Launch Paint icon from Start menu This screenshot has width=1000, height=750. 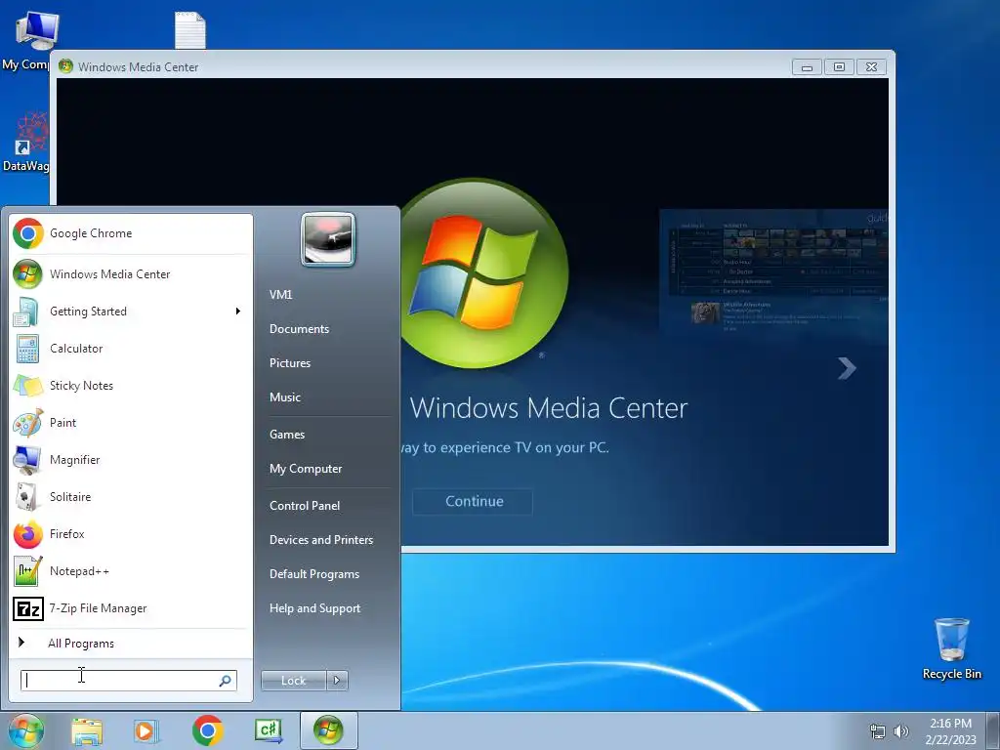pos(28,423)
